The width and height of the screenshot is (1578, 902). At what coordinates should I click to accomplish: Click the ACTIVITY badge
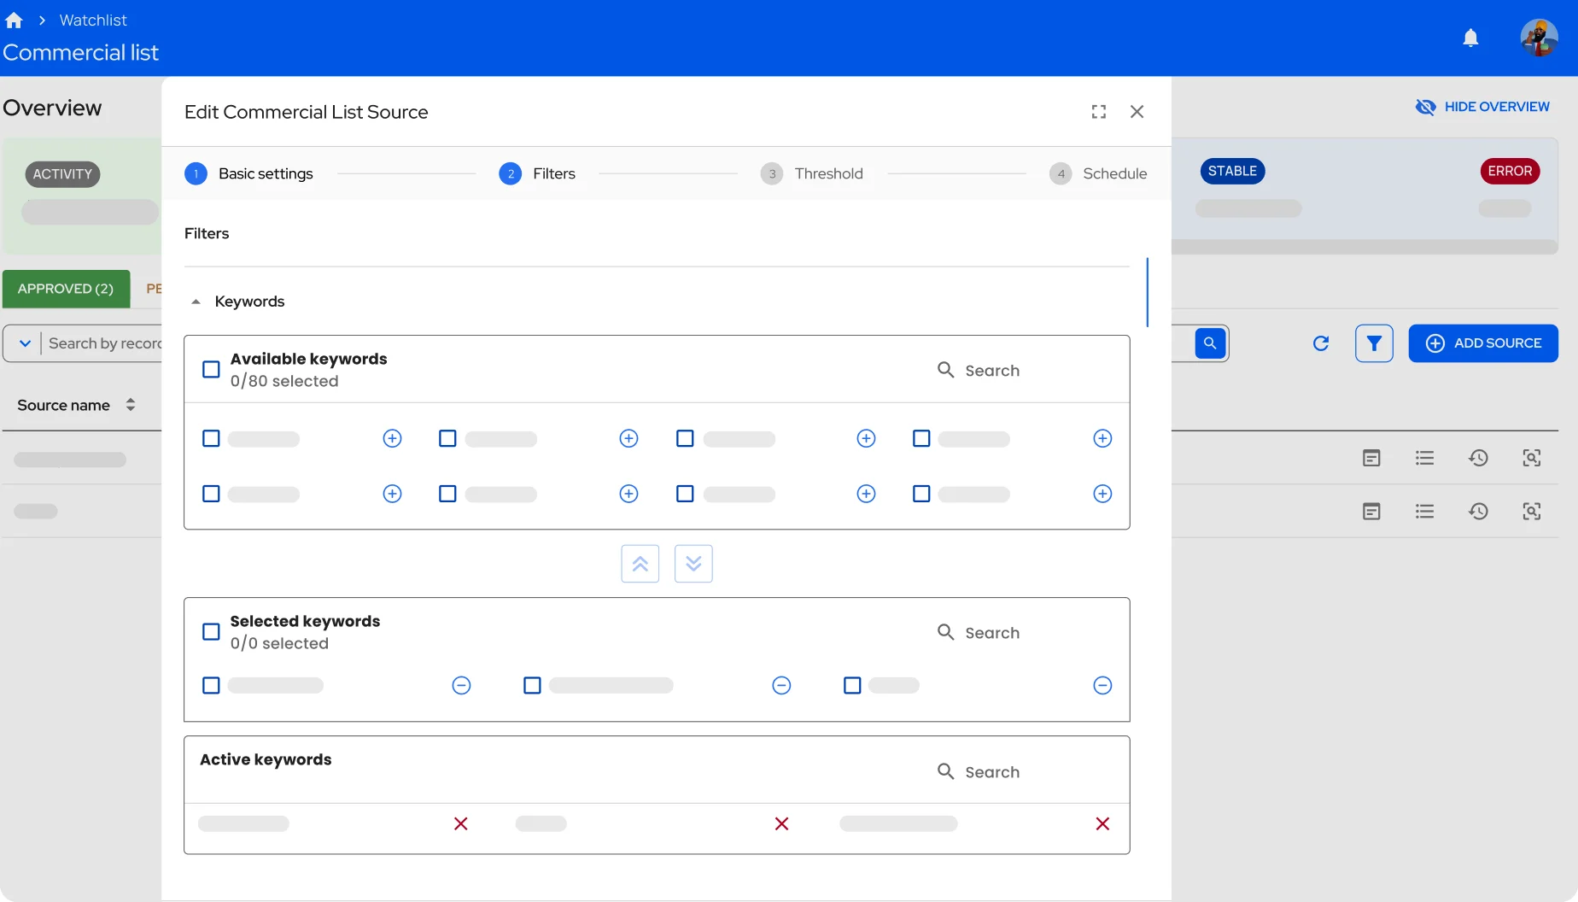pyautogui.click(x=62, y=174)
